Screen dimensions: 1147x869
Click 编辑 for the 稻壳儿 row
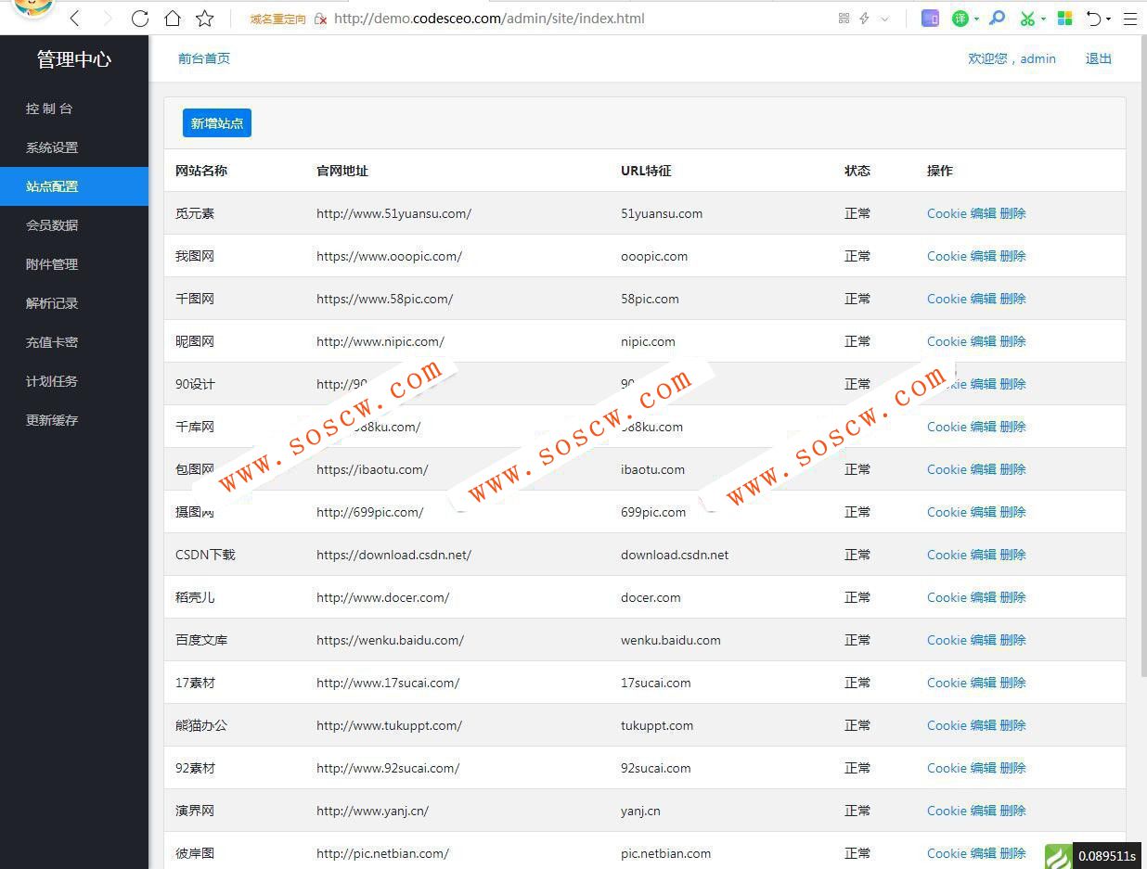click(983, 597)
